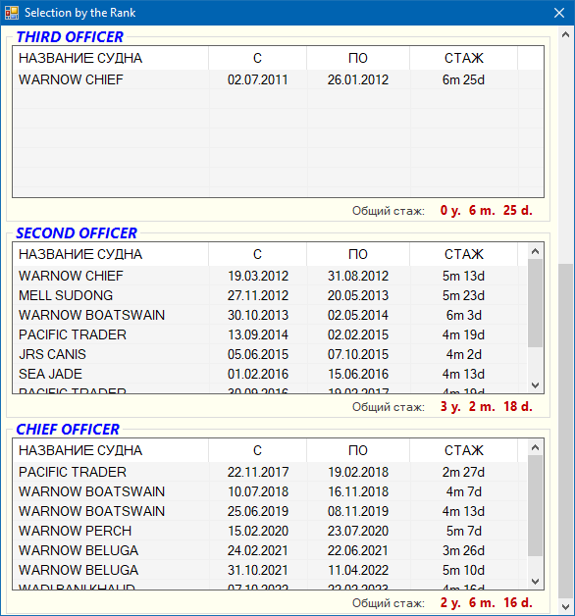The image size is (575, 616).
Task: Click ПО column header in Second Officer table
Action: coord(358,254)
